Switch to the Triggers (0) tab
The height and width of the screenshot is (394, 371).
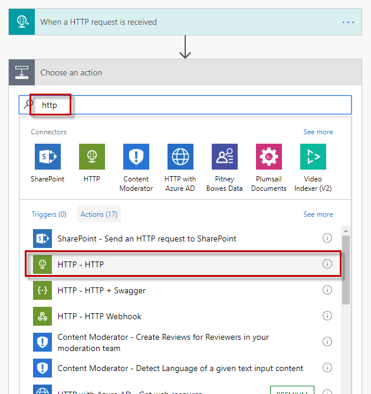49,214
